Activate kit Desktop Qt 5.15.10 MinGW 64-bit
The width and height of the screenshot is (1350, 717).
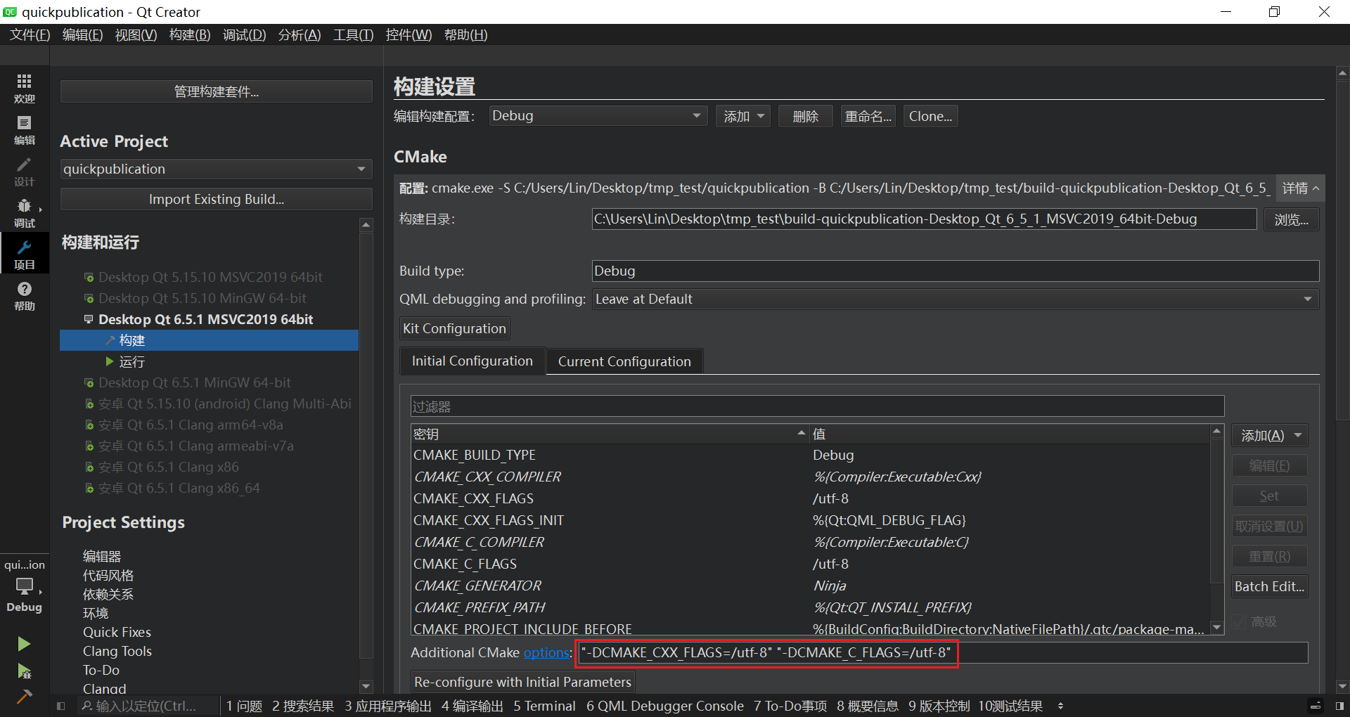[x=202, y=298]
